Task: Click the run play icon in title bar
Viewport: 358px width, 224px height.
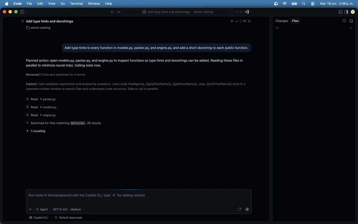Action: 237,12
